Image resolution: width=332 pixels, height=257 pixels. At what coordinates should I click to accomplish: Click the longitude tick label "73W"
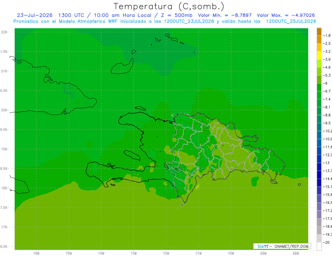[134, 253]
